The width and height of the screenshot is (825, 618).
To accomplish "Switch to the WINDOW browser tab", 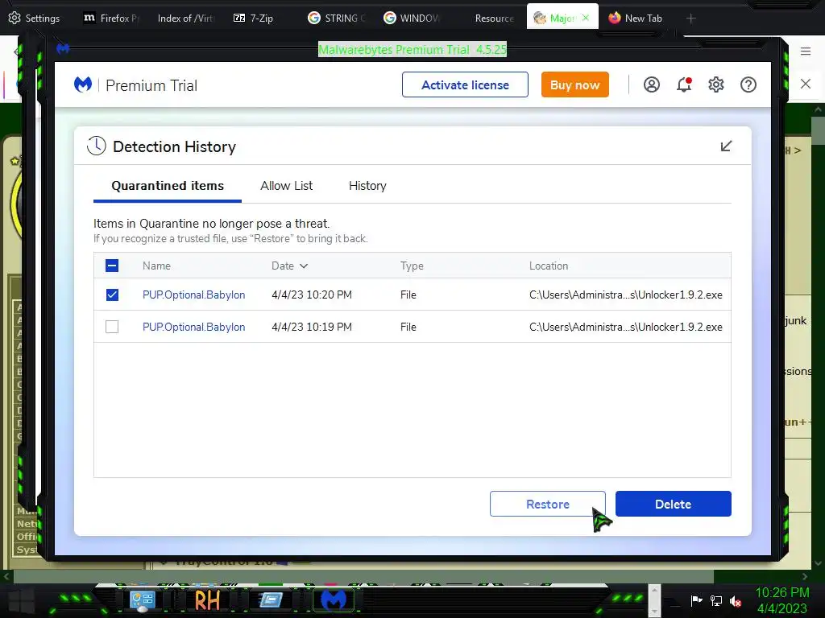I will [412, 18].
